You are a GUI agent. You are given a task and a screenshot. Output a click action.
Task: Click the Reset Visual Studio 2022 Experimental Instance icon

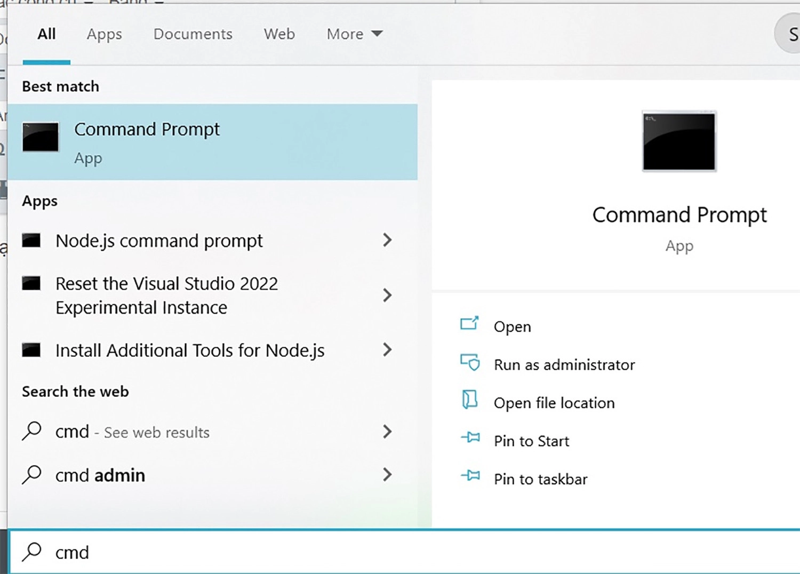pos(31,283)
